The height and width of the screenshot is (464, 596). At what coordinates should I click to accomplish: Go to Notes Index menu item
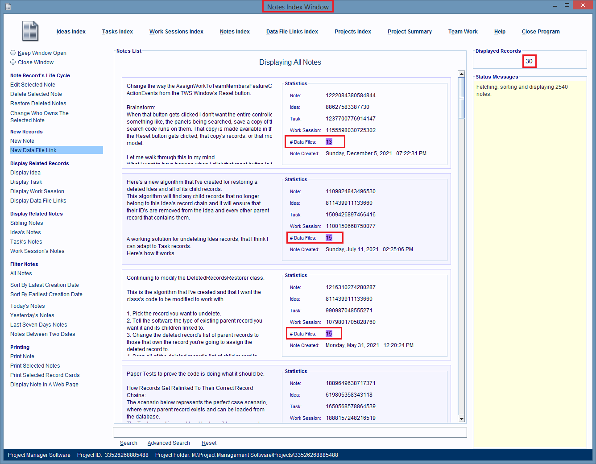pos(235,32)
